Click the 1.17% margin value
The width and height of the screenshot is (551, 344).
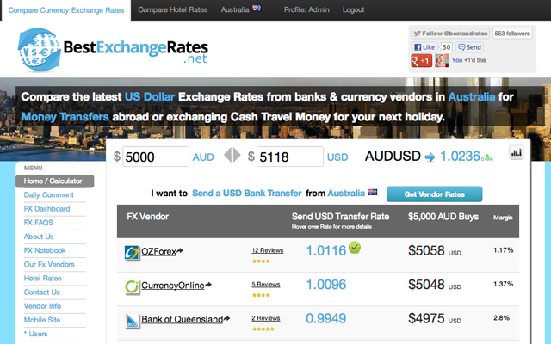click(503, 250)
